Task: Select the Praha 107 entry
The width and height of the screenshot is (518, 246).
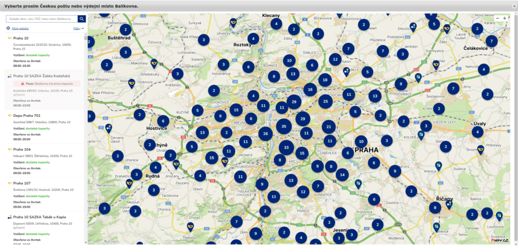Action: tap(45, 194)
